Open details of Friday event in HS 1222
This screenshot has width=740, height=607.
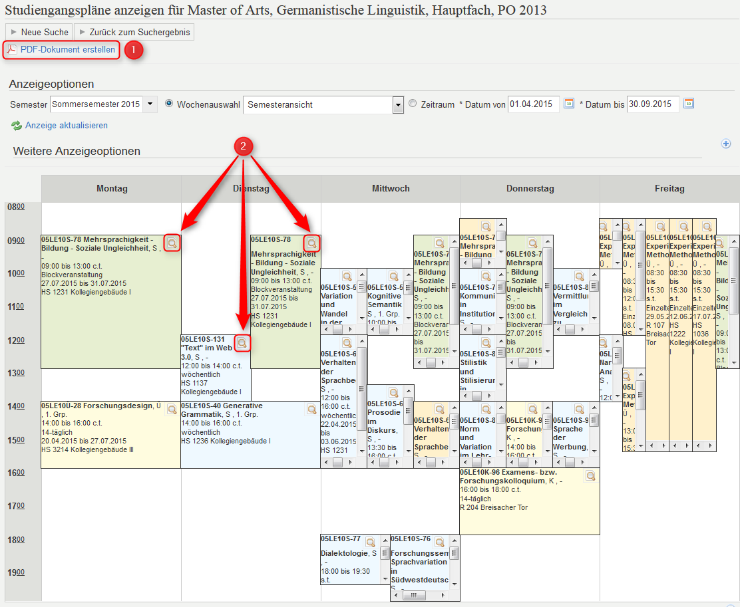pos(683,227)
